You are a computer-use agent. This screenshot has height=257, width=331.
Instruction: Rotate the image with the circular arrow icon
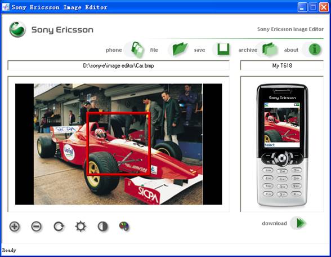[59, 227]
